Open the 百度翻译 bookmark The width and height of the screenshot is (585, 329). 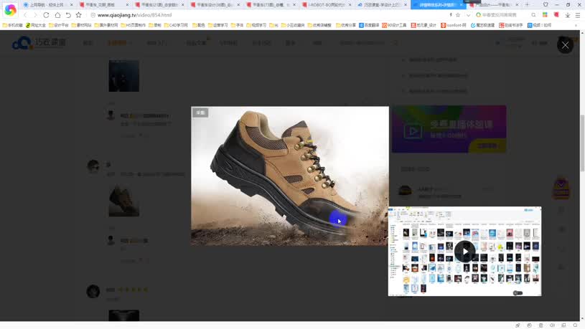pyautogui.click(x=369, y=25)
